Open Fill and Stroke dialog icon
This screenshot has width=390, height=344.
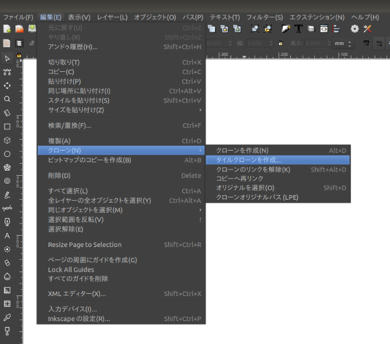tap(286, 29)
